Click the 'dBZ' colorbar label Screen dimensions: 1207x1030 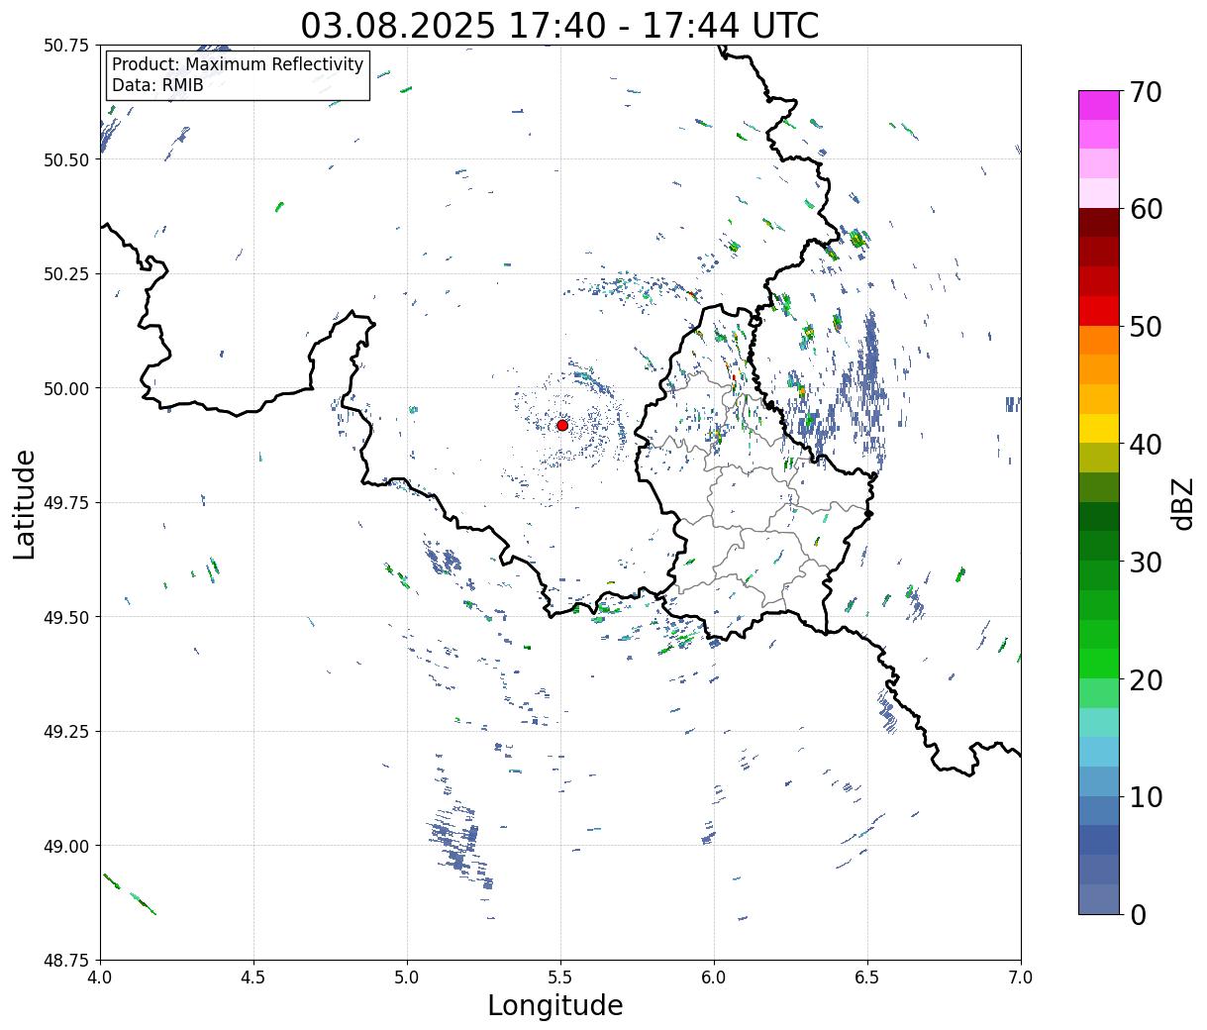tap(1182, 502)
